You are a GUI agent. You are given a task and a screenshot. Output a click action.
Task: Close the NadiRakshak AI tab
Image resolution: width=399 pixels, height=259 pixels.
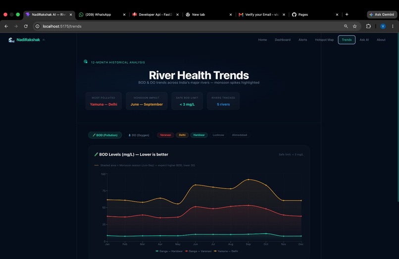(x=71, y=15)
